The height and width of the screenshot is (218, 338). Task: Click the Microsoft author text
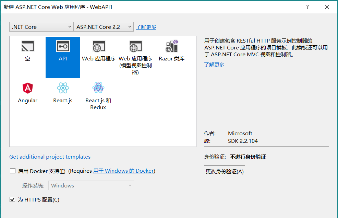click(240, 134)
